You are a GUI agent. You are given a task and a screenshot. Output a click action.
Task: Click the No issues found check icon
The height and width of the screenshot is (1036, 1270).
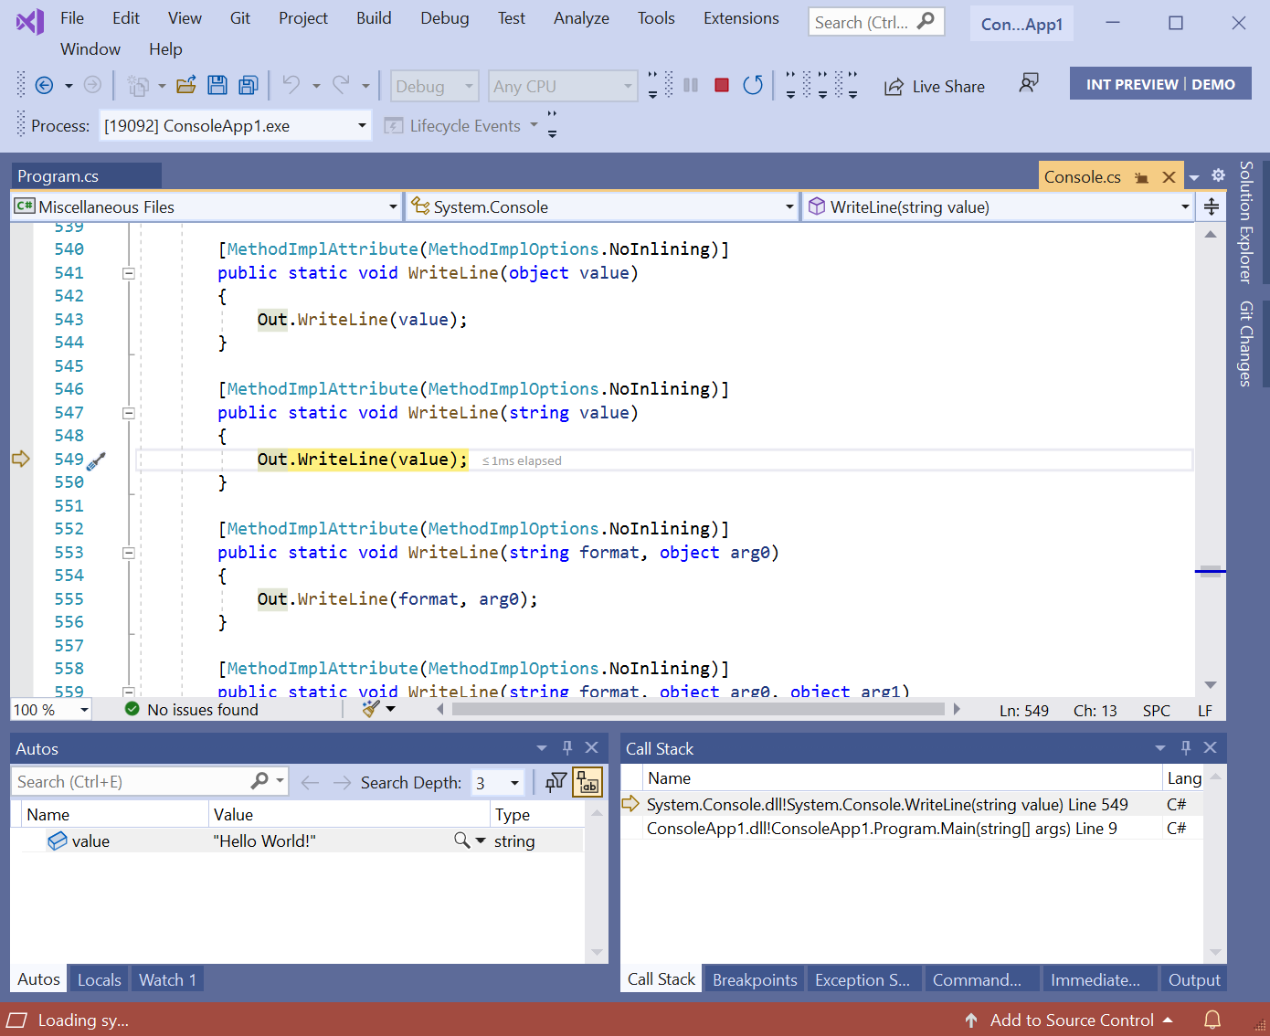132,709
